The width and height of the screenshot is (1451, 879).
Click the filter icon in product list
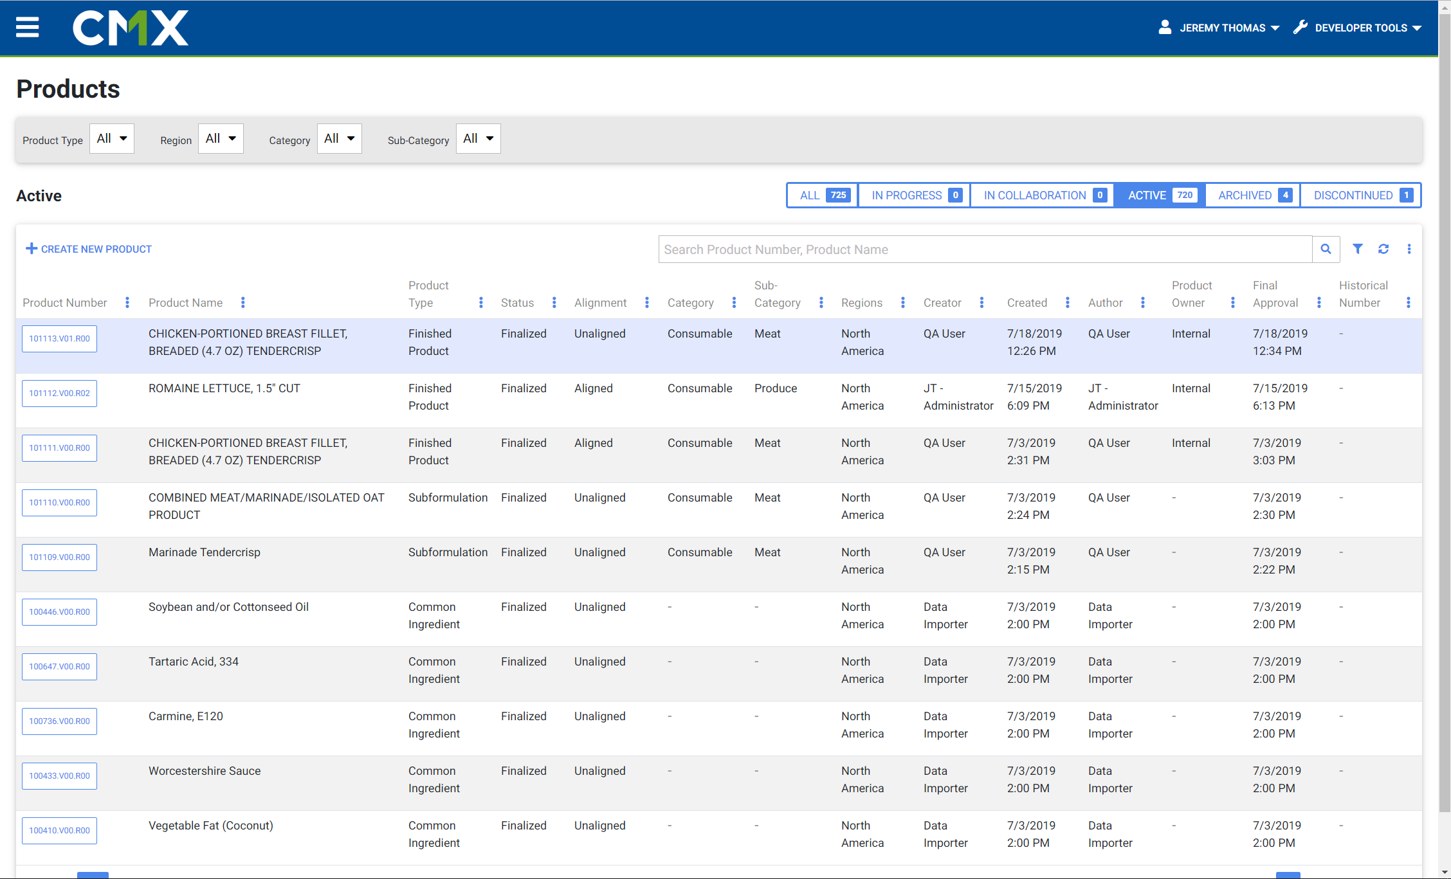pyautogui.click(x=1358, y=249)
